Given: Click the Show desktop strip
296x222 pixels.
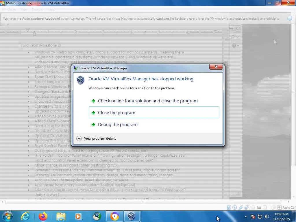Looking at the screenshot, I should click(x=294, y=217).
